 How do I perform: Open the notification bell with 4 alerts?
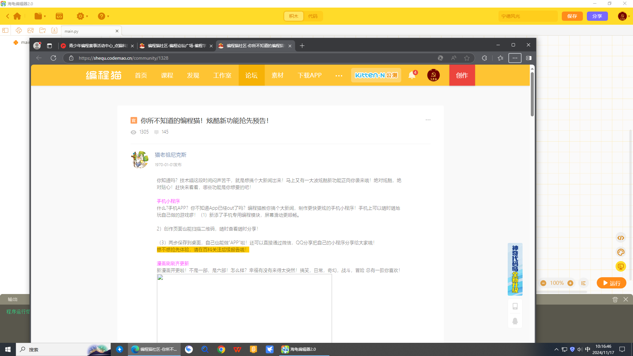[x=412, y=75]
